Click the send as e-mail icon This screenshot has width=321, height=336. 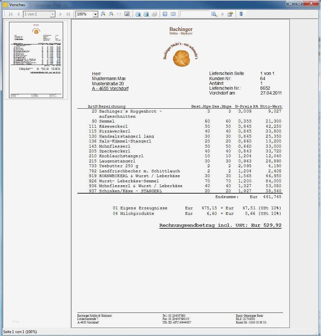[x=173, y=14]
